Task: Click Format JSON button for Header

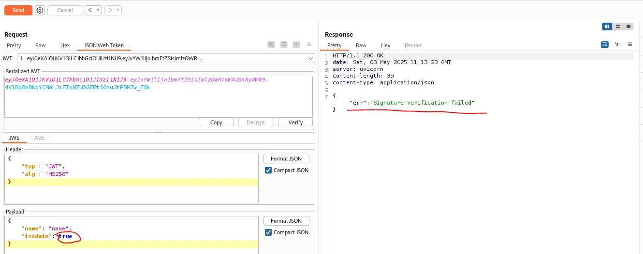Action: pos(286,159)
